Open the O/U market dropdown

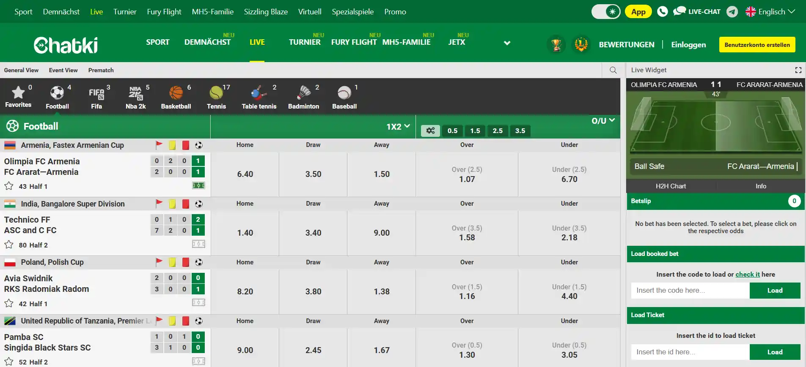[x=603, y=121]
